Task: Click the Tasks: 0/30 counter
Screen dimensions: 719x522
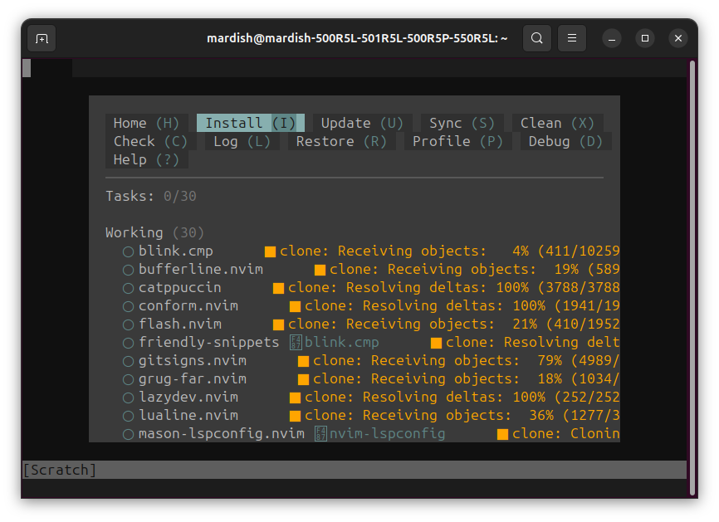Action: pos(151,196)
